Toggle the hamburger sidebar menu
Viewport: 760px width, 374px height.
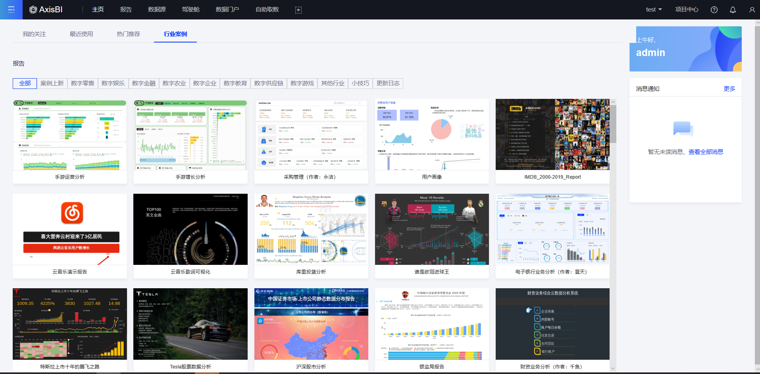click(x=11, y=10)
